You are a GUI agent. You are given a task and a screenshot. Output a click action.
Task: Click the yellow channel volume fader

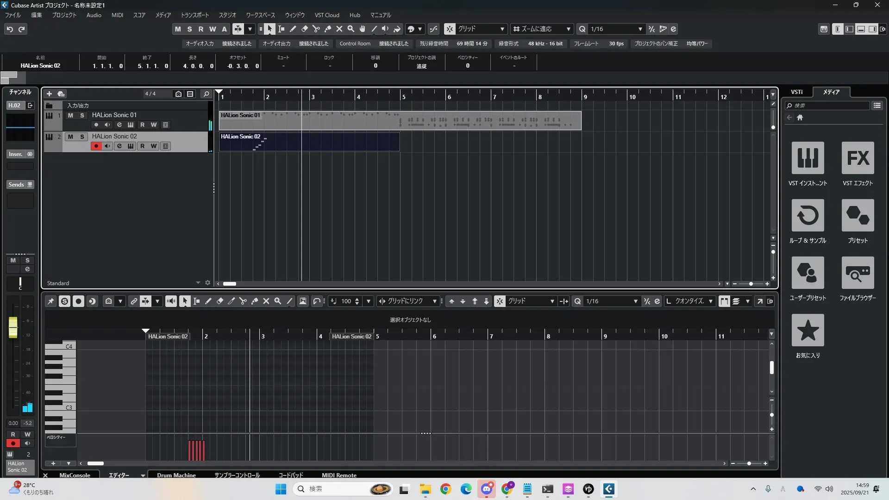[13, 327]
